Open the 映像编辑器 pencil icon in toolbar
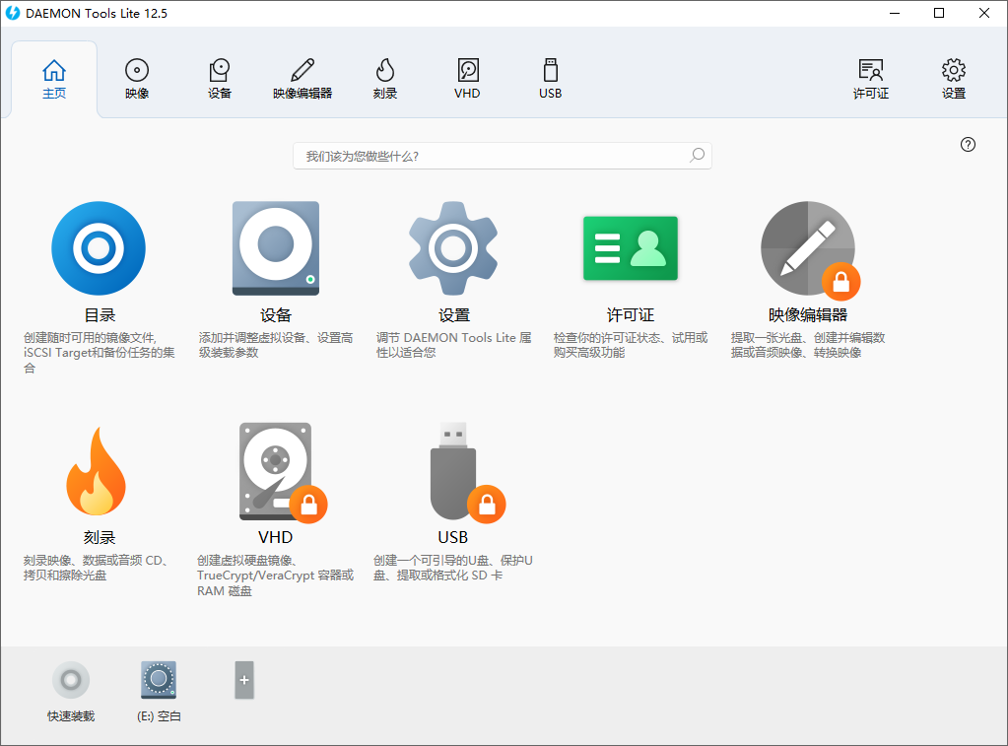The image size is (1008, 746). click(x=302, y=79)
